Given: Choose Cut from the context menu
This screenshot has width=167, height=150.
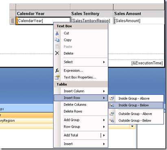Looking at the screenshot, I should 81,33.
